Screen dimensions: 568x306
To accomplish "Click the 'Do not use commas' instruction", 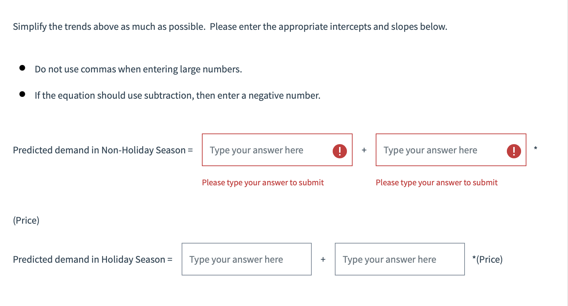I will (x=138, y=69).
